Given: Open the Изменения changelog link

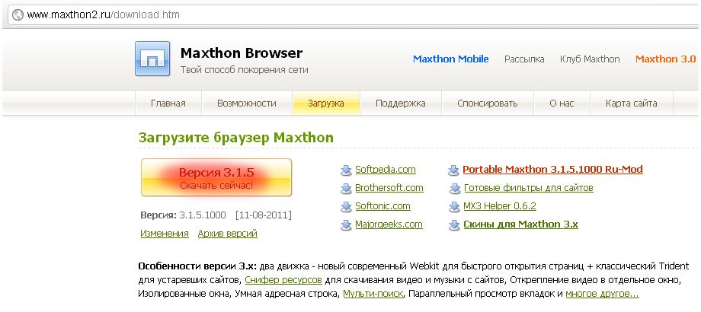Looking at the screenshot, I should (x=165, y=234).
